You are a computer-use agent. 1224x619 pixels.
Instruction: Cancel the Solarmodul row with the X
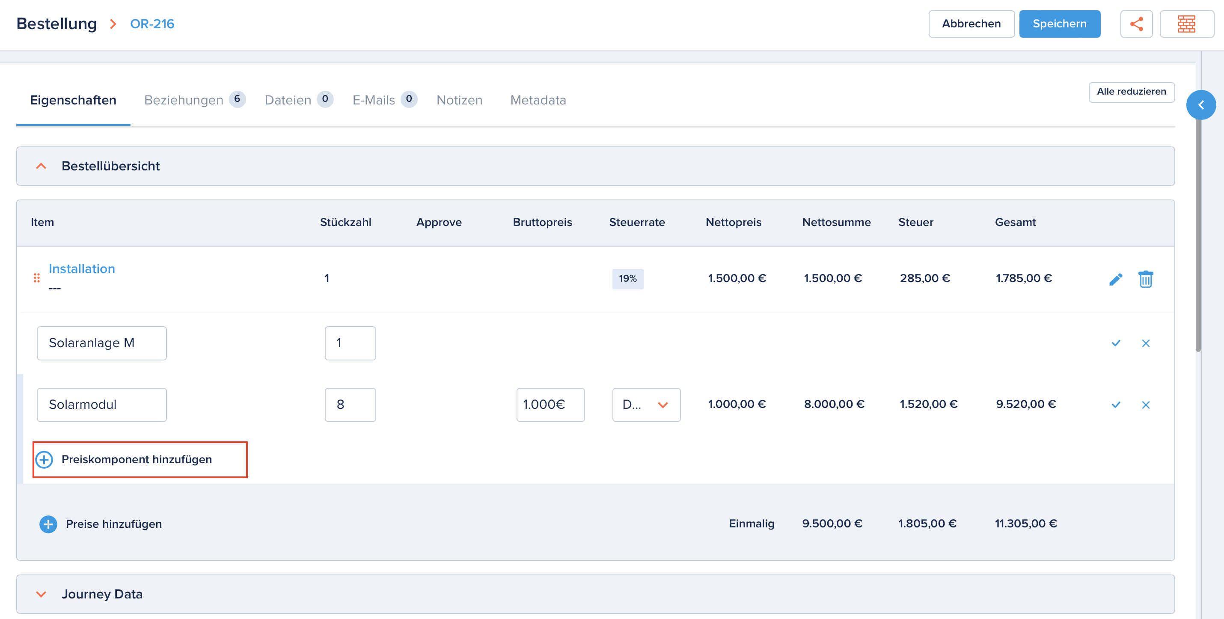1146,405
